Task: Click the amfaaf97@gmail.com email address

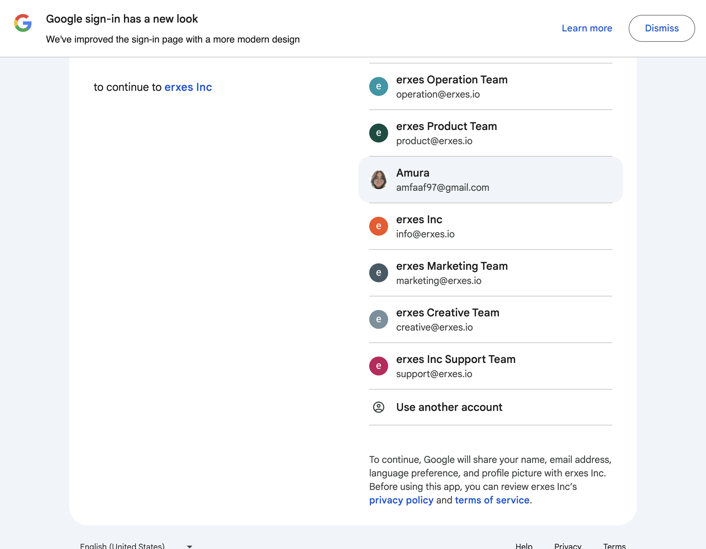Action: coord(443,187)
